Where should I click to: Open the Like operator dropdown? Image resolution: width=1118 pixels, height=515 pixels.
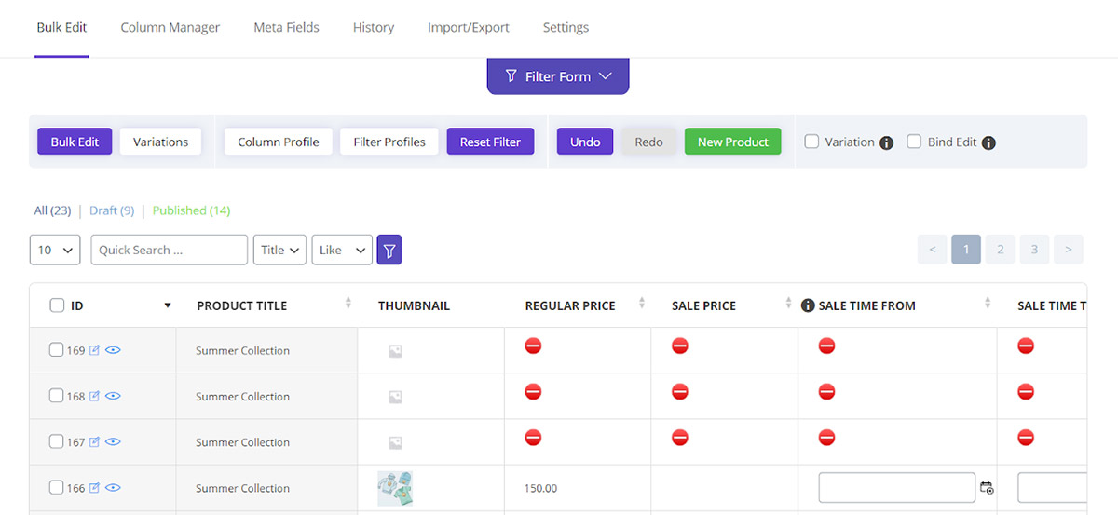click(342, 250)
